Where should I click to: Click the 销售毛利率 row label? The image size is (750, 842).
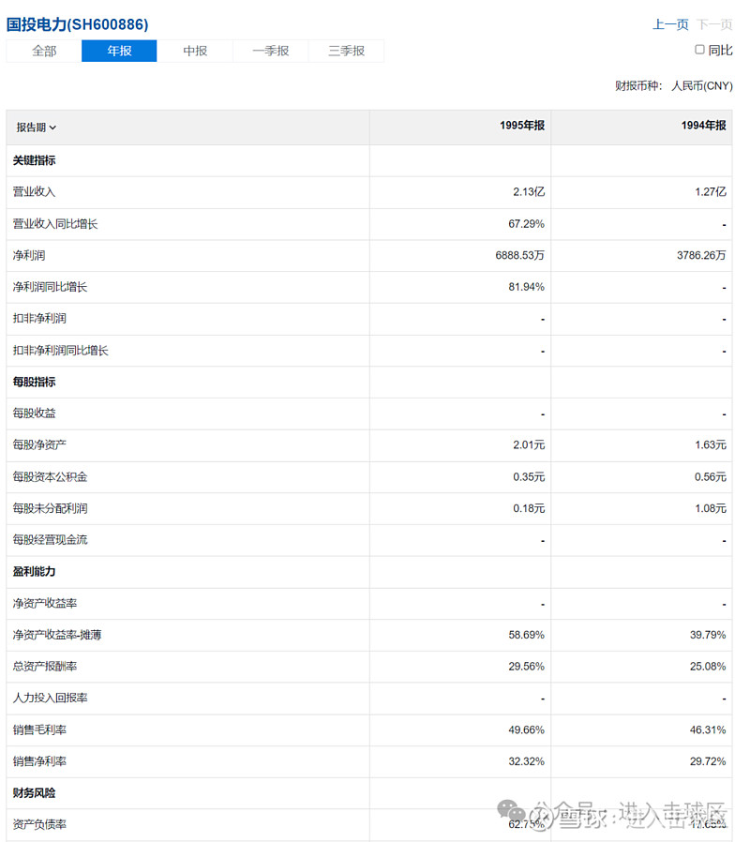pyautogui.click(x=39, y=730)
